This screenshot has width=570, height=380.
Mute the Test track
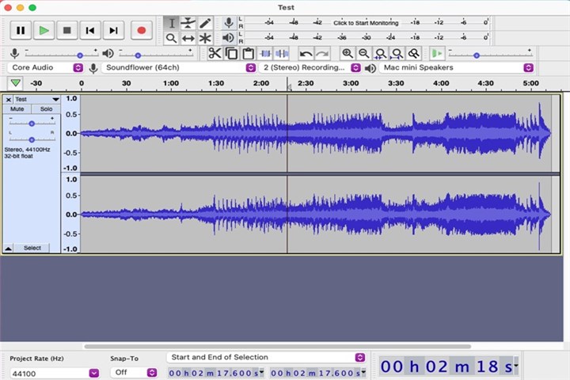17,109
